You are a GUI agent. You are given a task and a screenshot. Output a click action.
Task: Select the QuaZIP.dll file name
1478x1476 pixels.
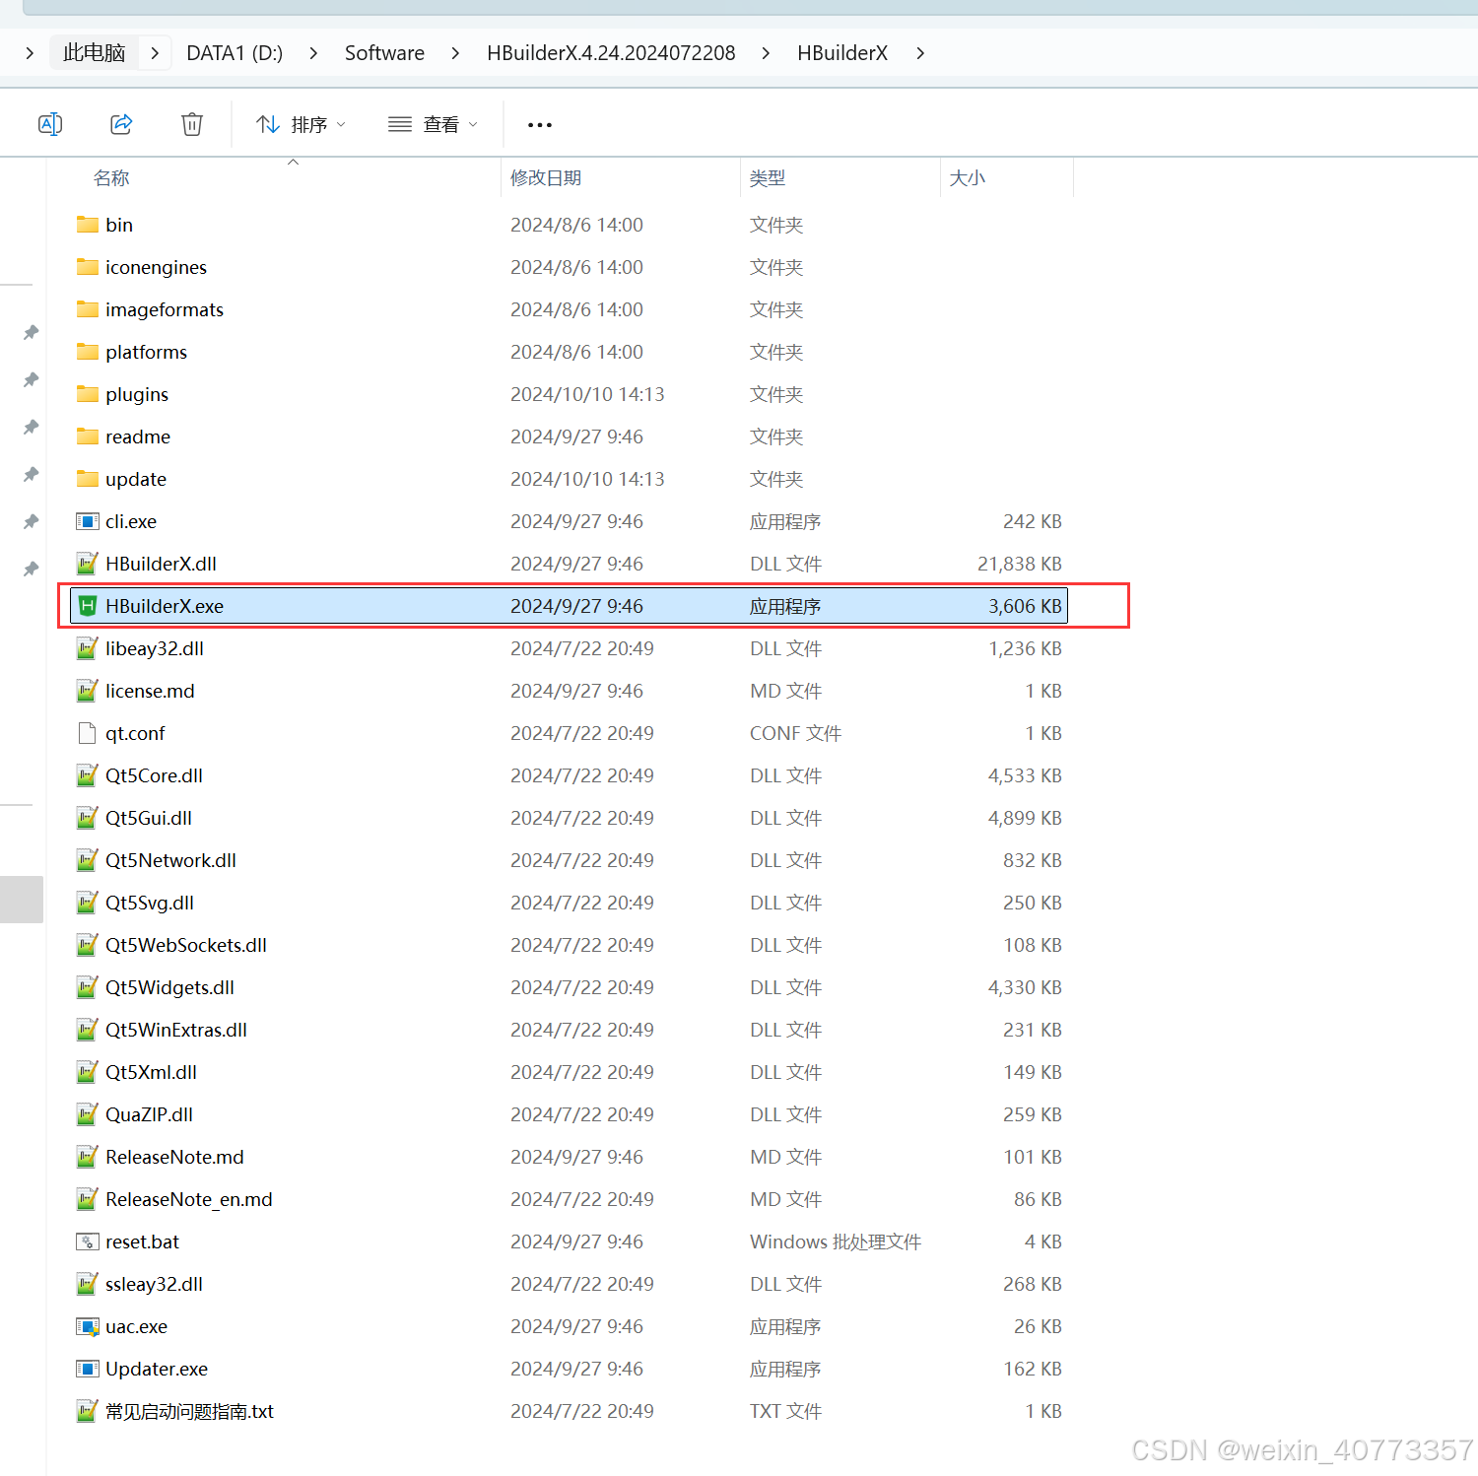click(149, 1114)
